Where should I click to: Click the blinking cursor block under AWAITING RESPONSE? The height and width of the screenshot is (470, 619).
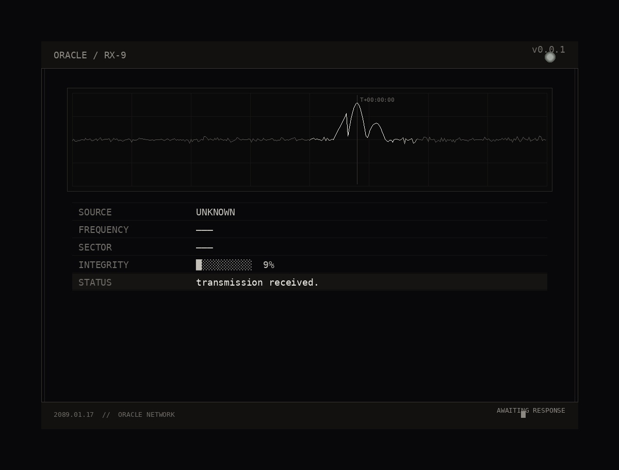click(524, 414)
